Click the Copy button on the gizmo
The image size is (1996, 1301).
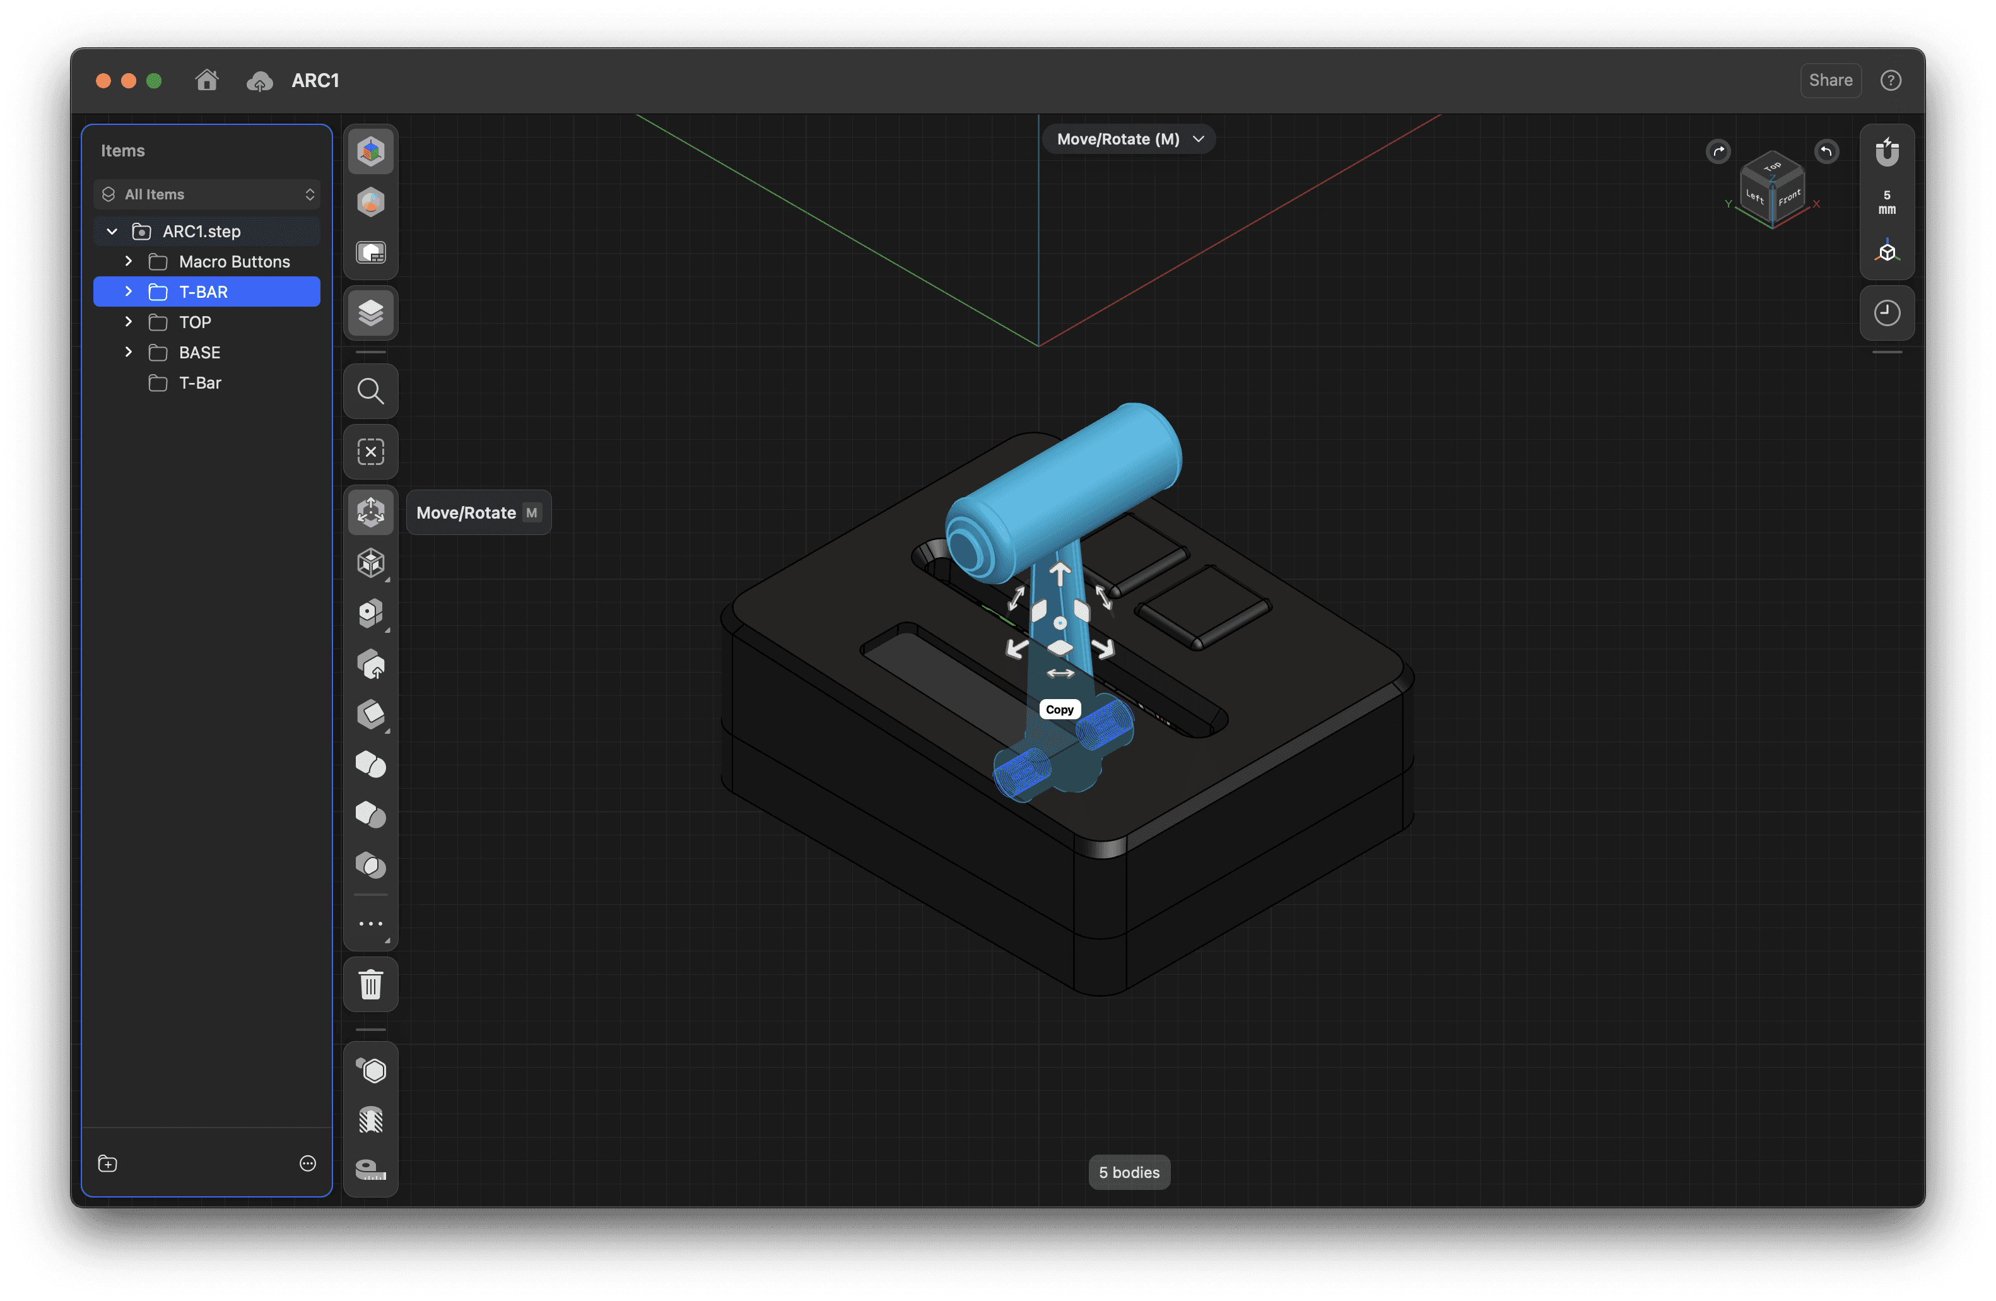[x=1059, y=710]
